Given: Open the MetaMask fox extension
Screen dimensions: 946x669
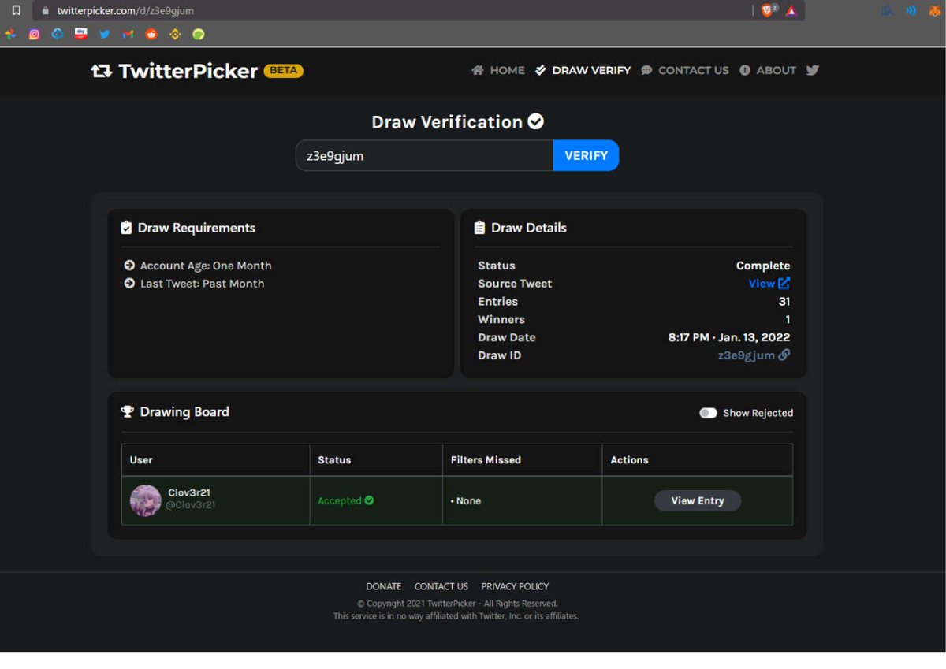Looking at the screenshot, I should (x=935, y=11).
